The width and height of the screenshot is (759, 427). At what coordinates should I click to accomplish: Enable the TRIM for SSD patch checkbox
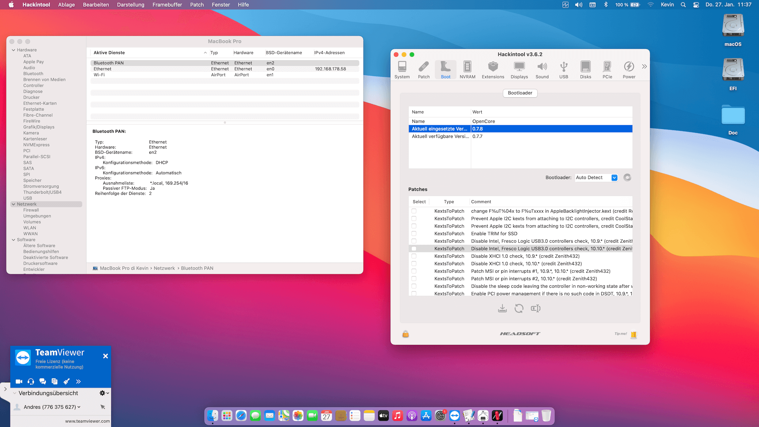[x=414, y=234]
